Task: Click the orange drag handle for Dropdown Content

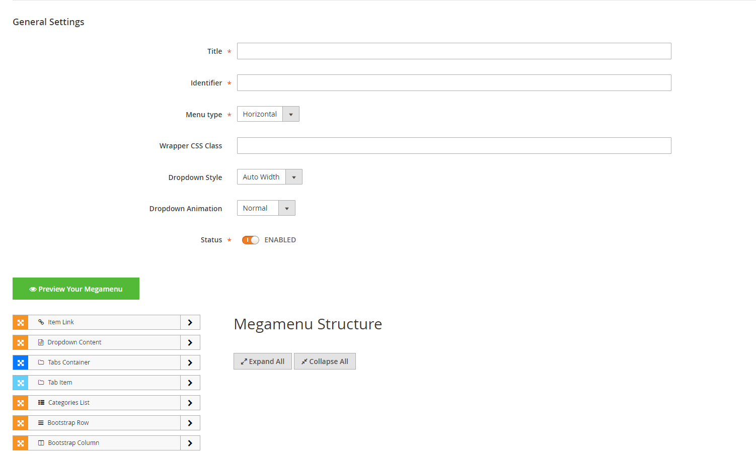Action: (x=20, y=342)
